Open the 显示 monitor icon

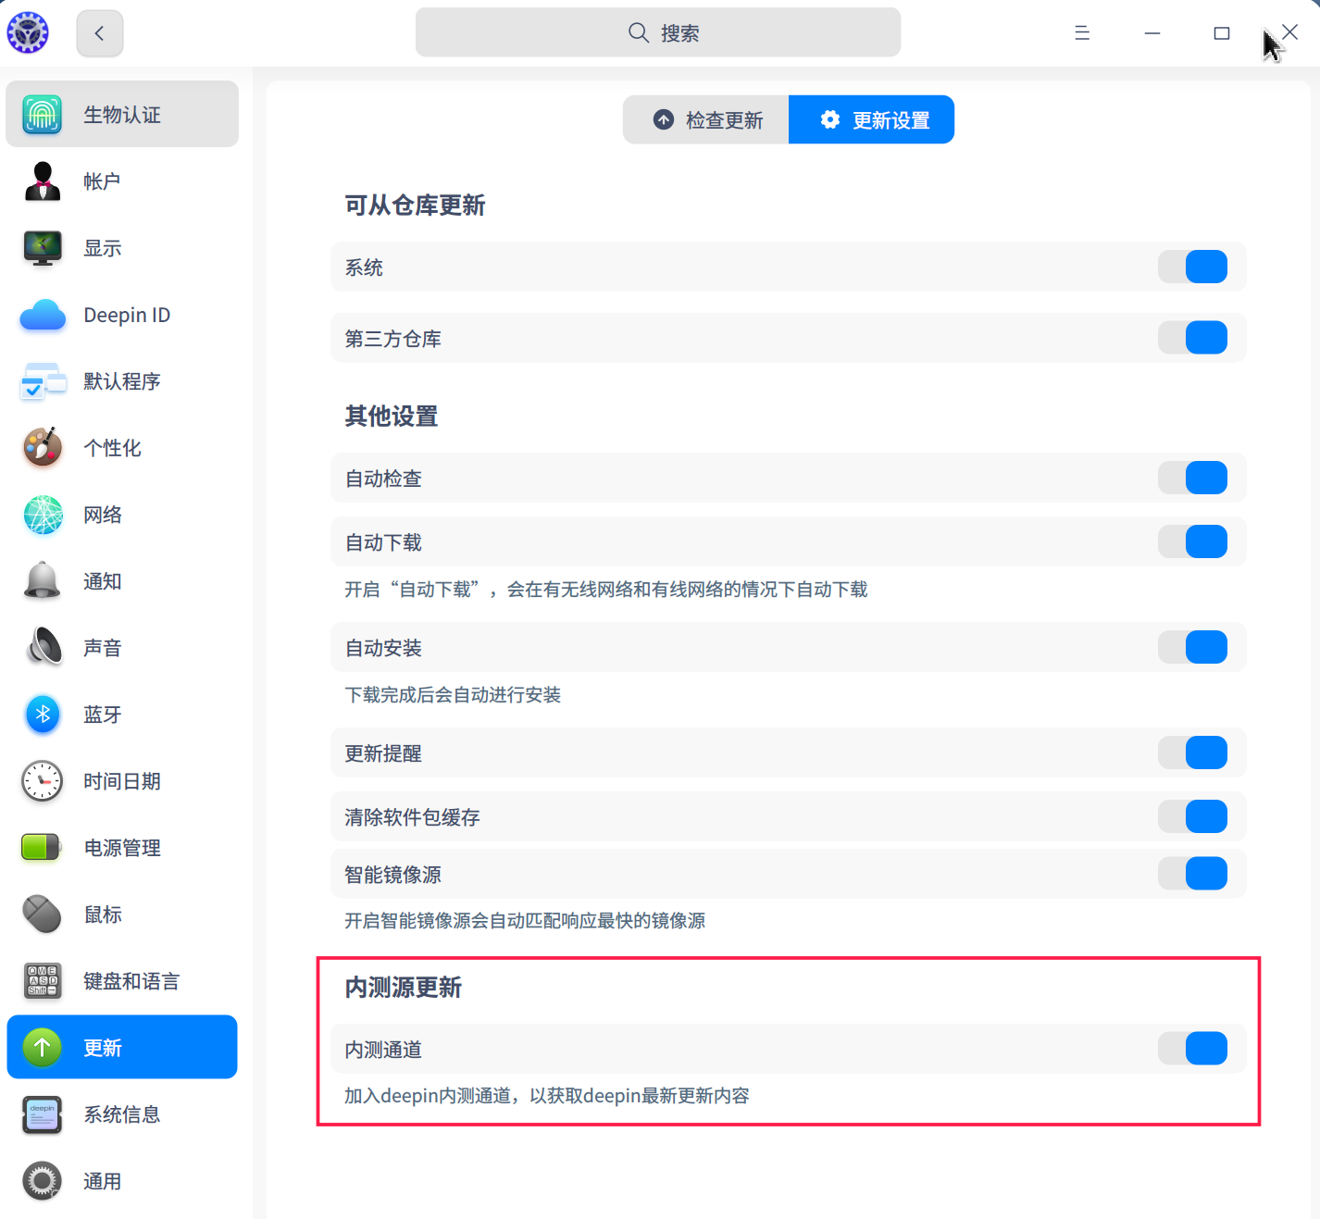(x=42, y=248)
